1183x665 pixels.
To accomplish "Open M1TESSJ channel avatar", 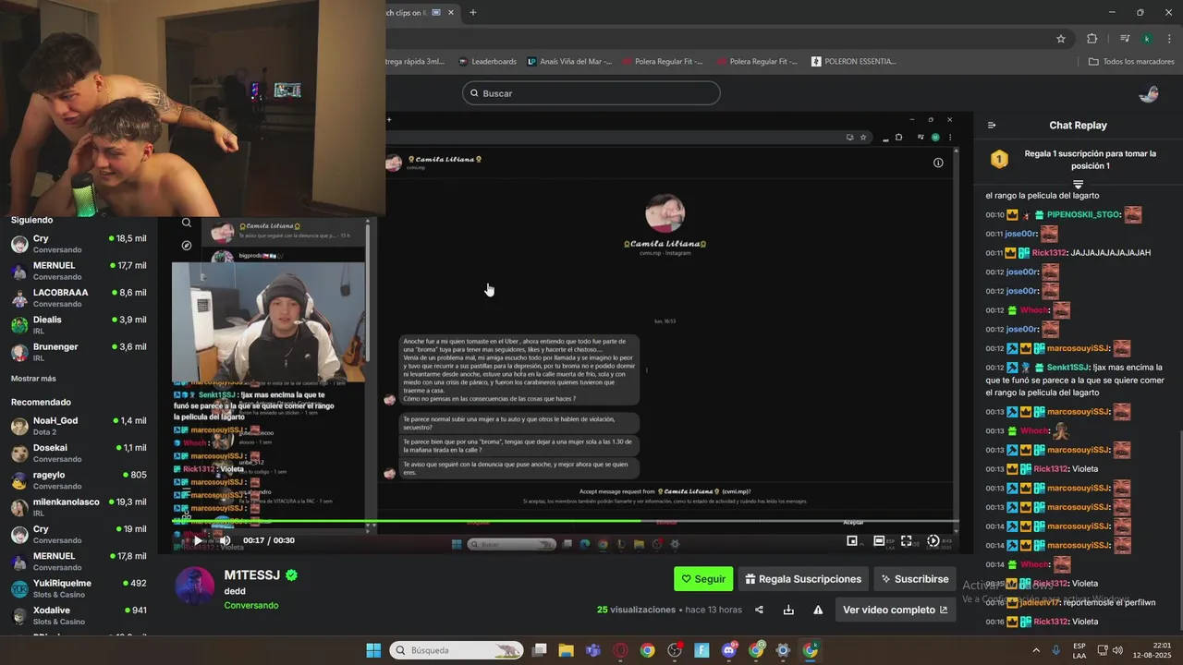I will coord(195,586).
